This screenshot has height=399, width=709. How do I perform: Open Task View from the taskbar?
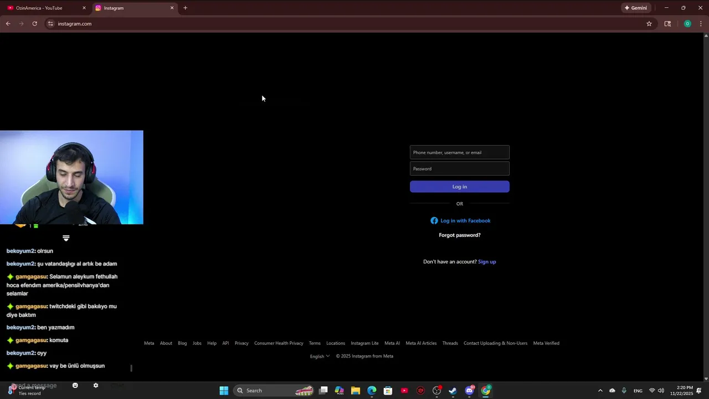(323, 391)
